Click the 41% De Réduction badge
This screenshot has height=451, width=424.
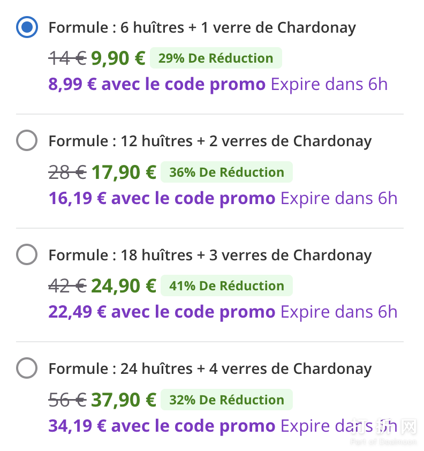point(226,285)
